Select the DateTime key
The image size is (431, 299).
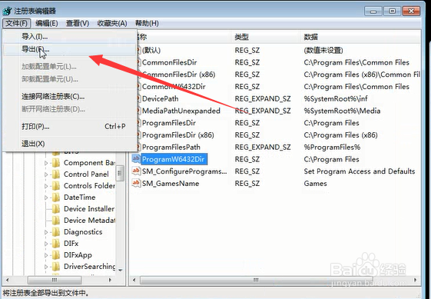point(80,198)
